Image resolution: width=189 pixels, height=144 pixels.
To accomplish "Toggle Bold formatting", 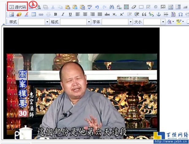I will coord(55,14).
